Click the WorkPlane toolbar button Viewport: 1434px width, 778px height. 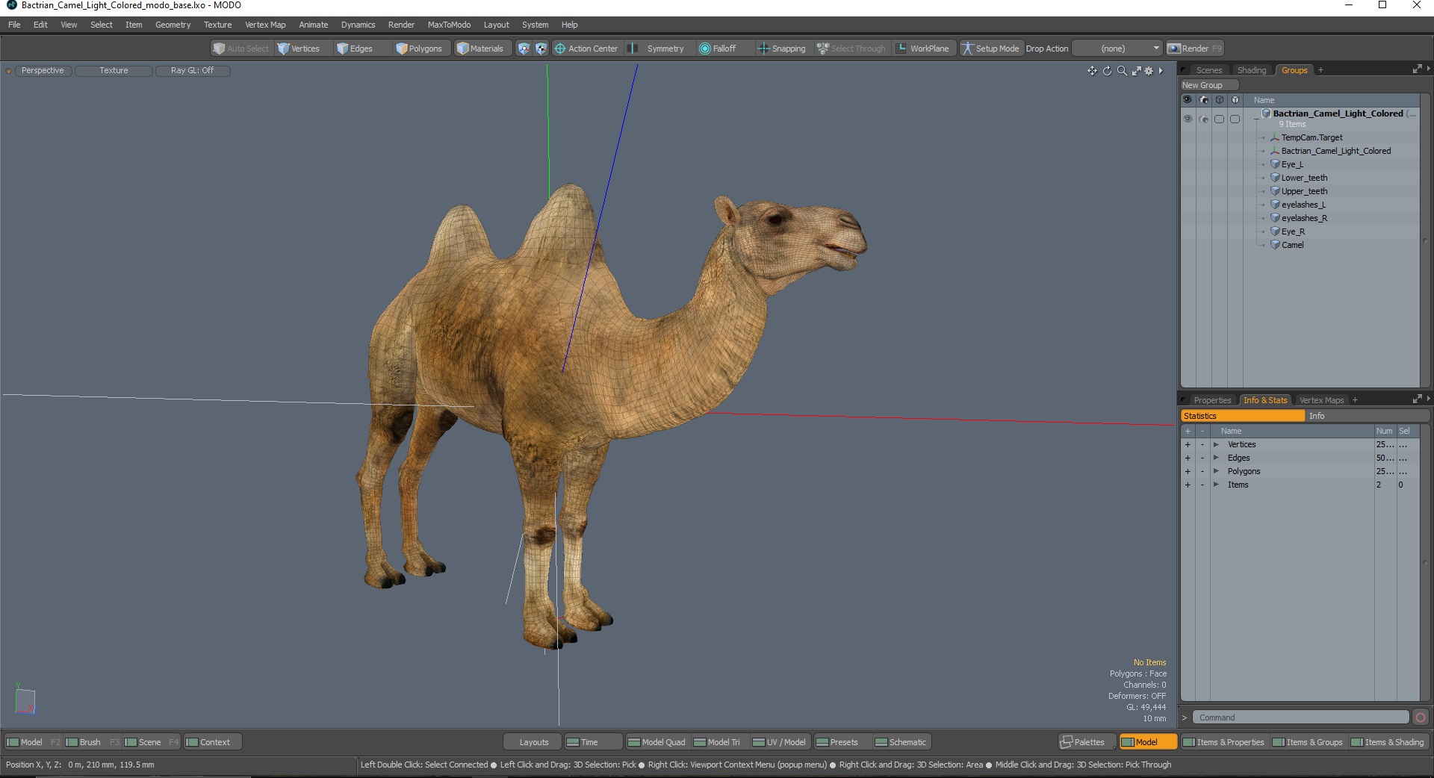coord(922,49)
